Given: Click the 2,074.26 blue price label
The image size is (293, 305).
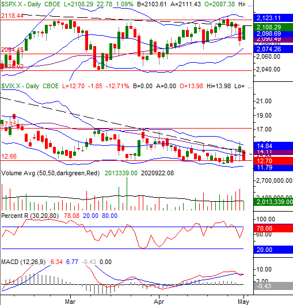Looking at the screenshot, I should pos(273,49).
